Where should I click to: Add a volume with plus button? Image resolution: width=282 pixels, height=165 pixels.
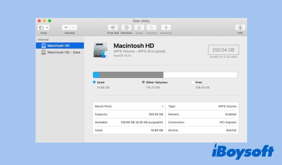(66, 27)
